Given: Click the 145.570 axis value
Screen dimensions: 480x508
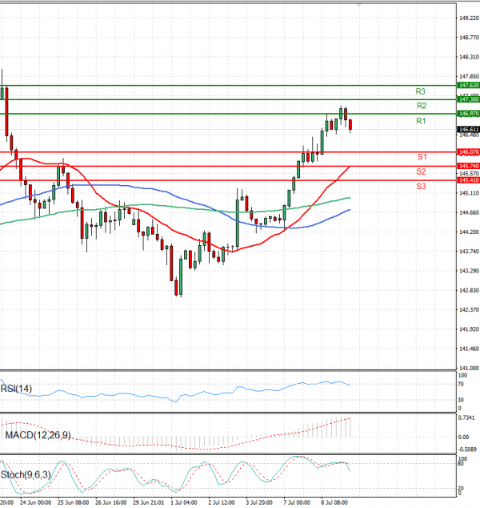Looking at the screenshot, I should coord(469,174).
